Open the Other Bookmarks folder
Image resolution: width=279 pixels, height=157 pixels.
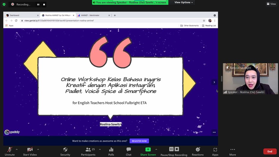tap(189, 26)
